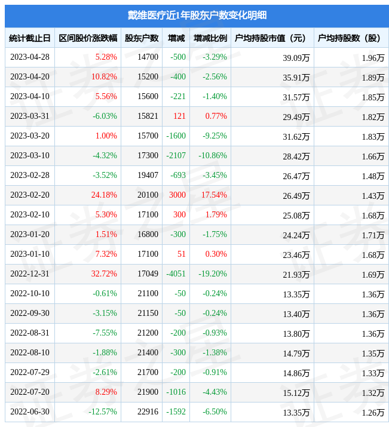Select date cell 2022-12-31
The height and width of the screenshot is (427, 389).
(x=30, y=274)
